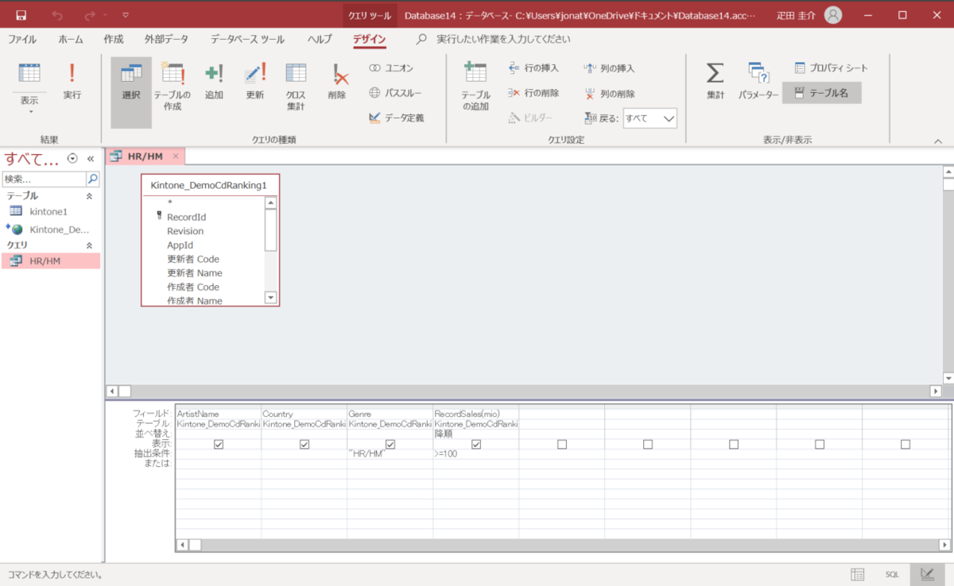Expand the 表示 view dropdown arrow

click(29, 112)
